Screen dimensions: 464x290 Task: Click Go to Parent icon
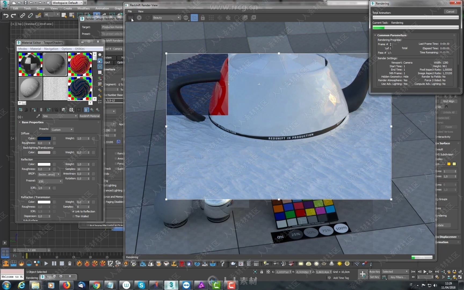click(x=92, y=110)
